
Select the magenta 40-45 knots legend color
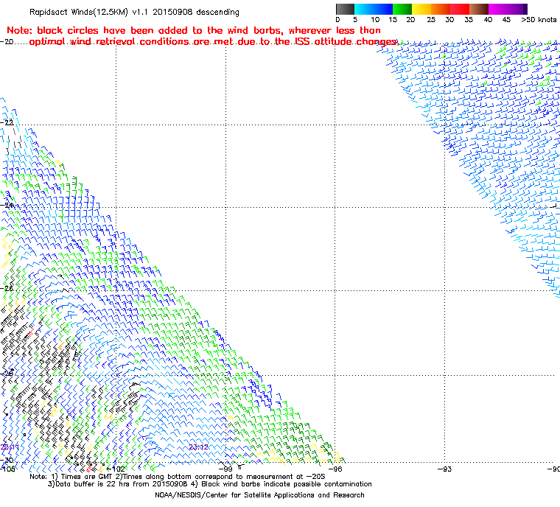(x=498, y=9)
